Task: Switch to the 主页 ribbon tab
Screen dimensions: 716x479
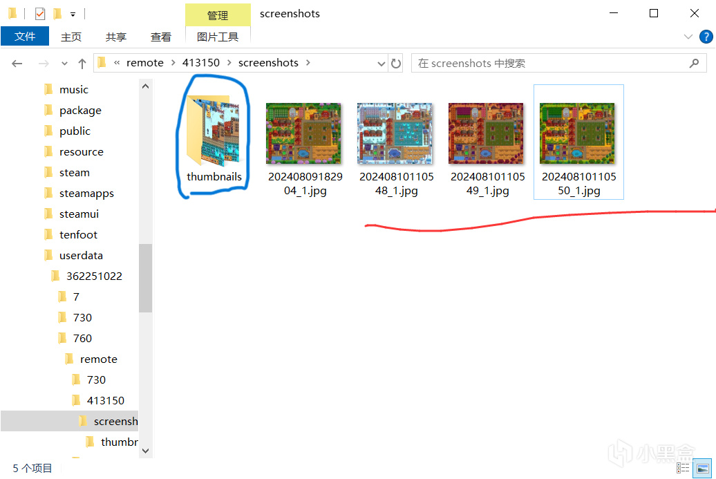Action: (71, 37)
